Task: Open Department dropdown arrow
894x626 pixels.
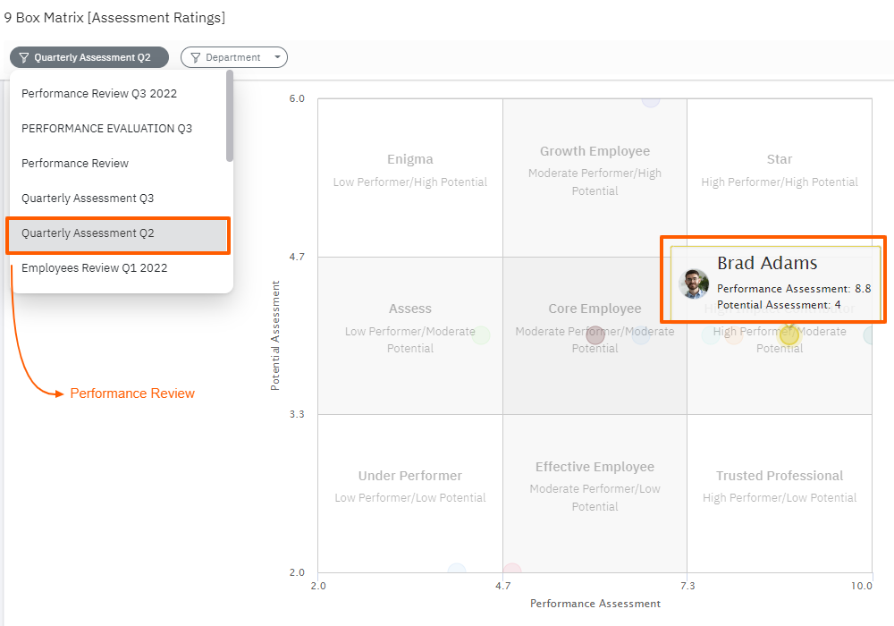Action: [277, 57]
